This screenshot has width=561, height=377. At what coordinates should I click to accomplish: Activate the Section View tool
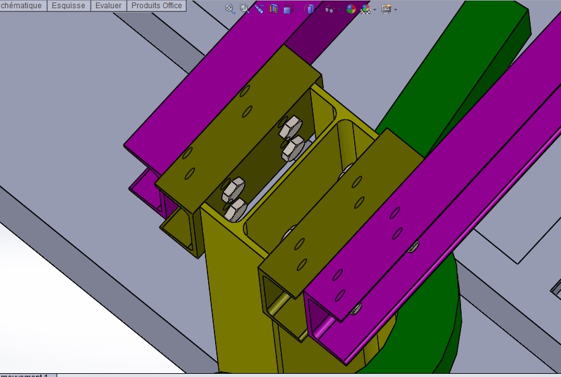(x=274, y=9)
